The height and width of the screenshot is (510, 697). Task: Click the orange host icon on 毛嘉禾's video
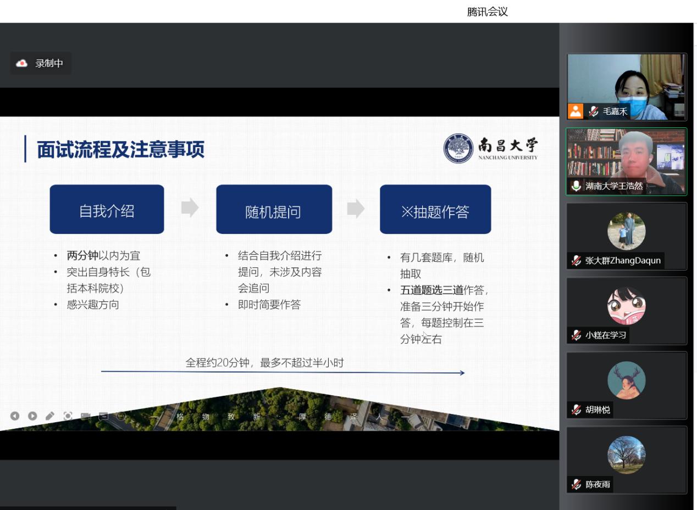pyautogui.click(x=576, y=111)
